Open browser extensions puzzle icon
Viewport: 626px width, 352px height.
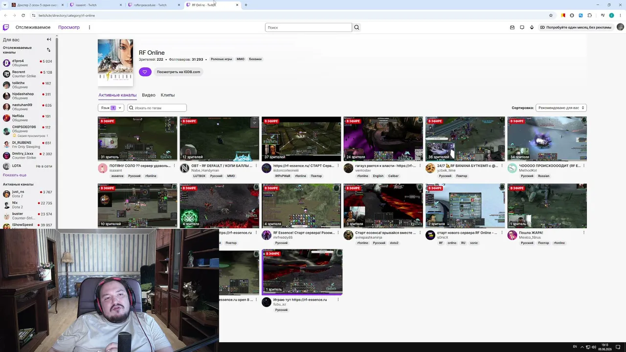[590, 15]
